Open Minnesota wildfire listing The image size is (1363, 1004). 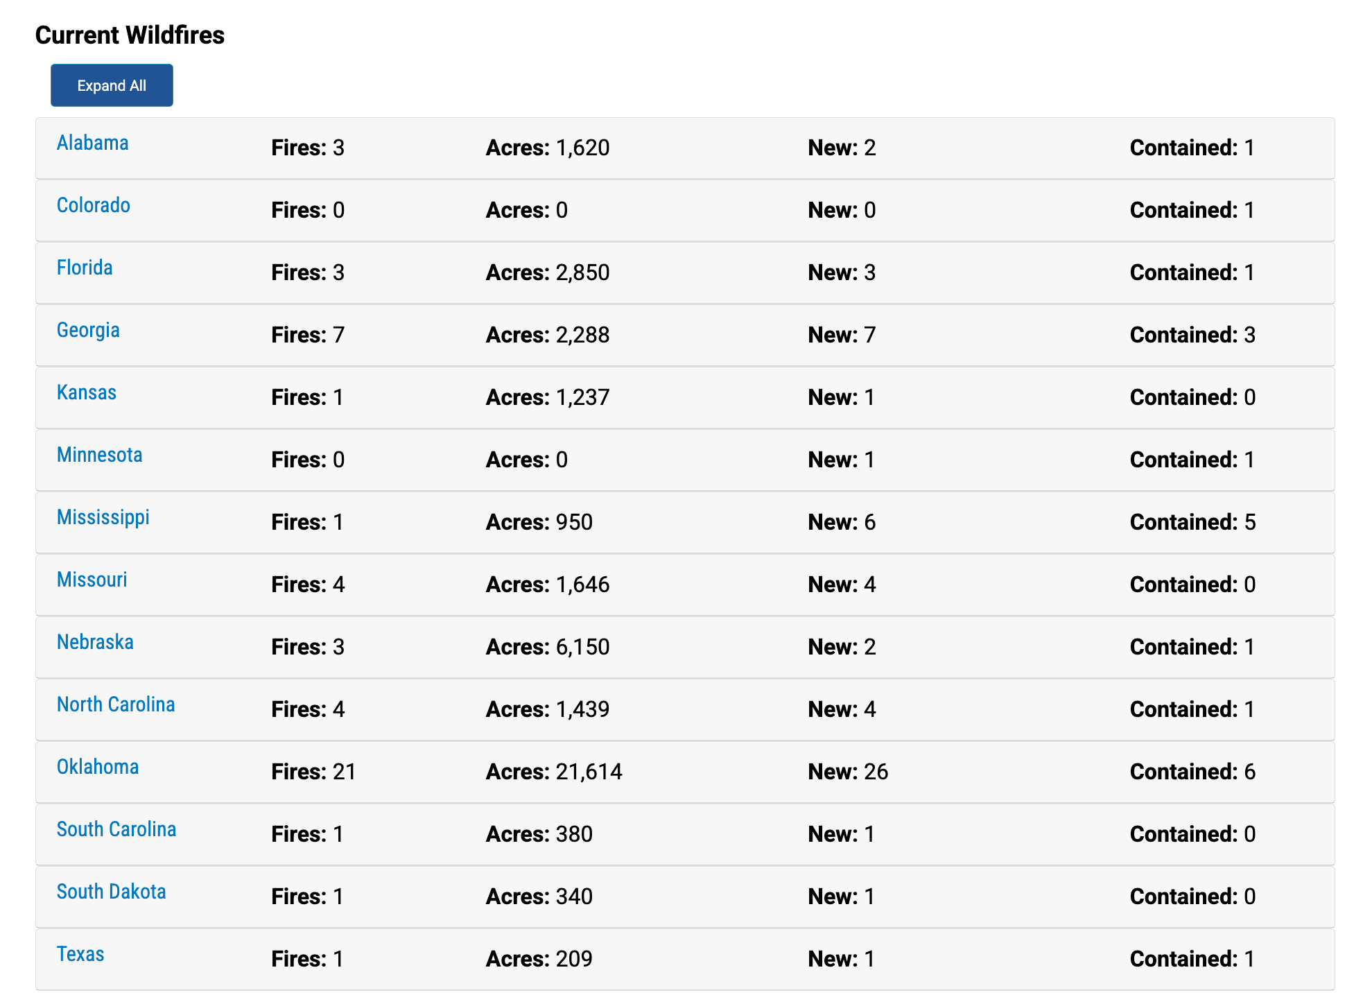(99, 455)
